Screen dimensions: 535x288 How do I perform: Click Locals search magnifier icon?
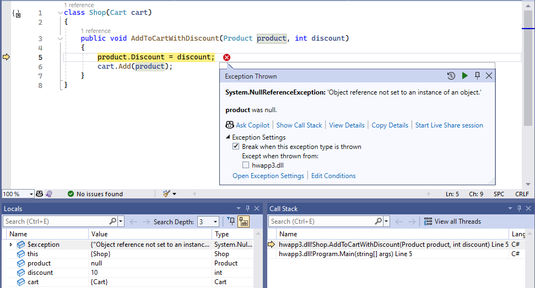coord(113,221)
